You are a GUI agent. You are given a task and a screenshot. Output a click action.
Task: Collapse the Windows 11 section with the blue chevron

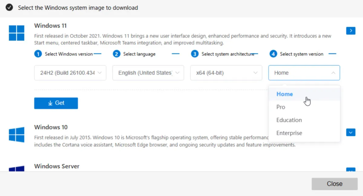[x=351, y=31]
